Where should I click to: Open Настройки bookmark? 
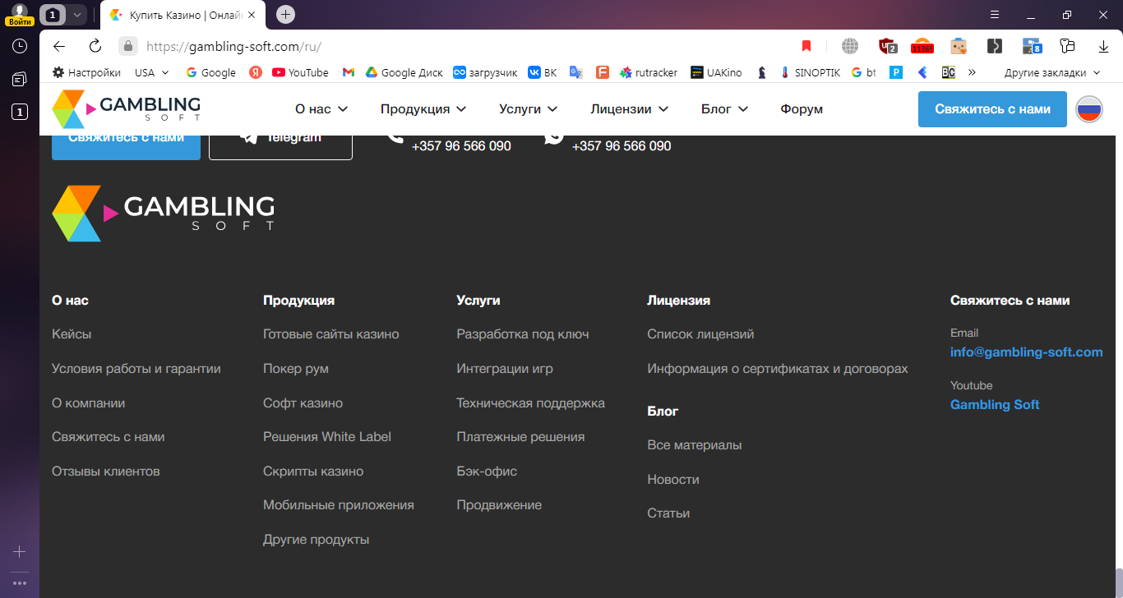[x=86, y=72]
